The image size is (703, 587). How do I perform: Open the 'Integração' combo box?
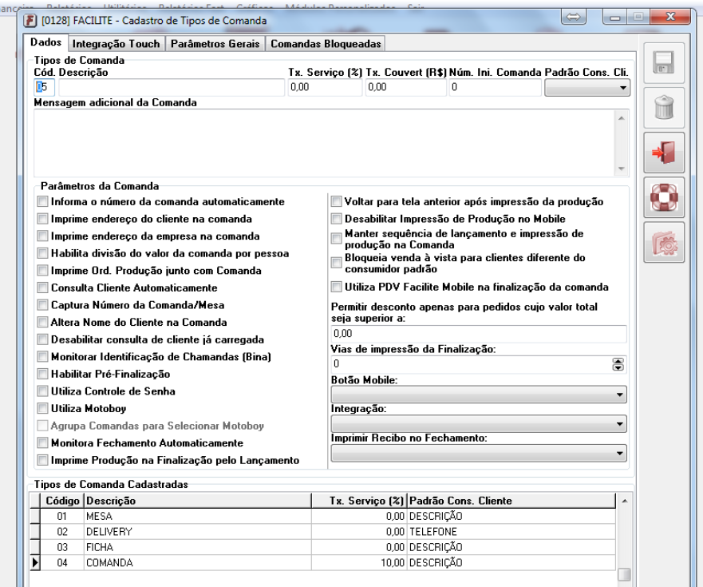[479, 423]
